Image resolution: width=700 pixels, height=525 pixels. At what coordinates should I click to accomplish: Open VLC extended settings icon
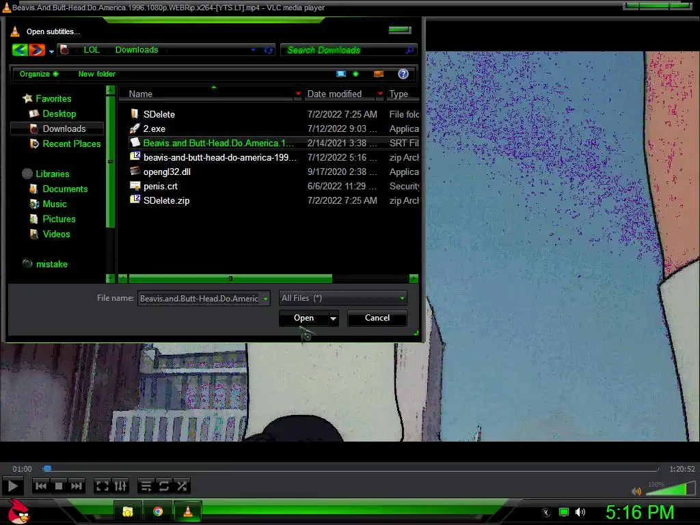pos(120,486)
